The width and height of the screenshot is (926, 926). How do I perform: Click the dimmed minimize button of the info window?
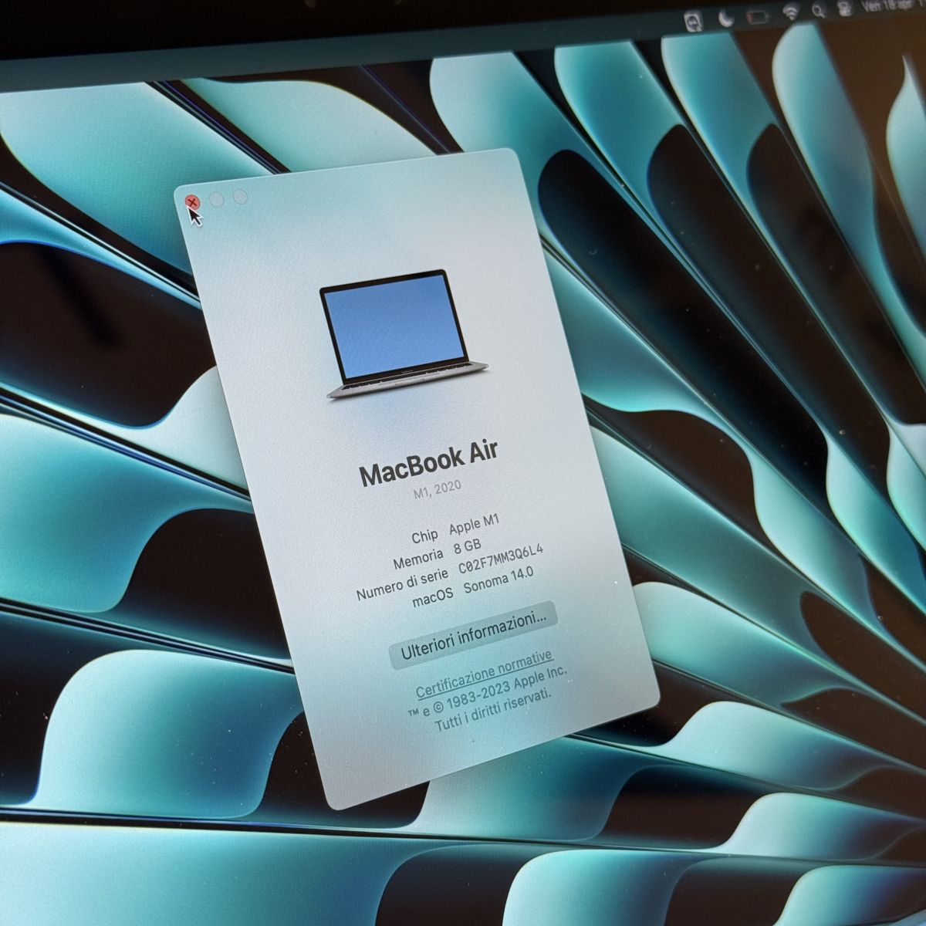[x=217, y=200]
